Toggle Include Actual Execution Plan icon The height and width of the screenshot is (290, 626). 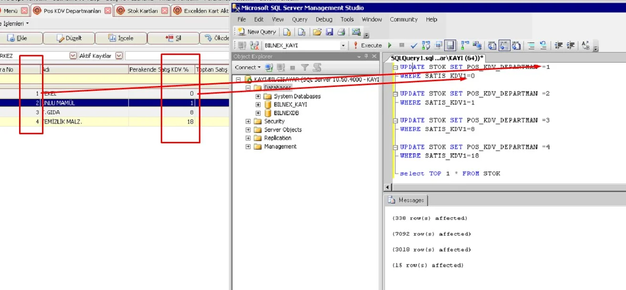[465, 45]
